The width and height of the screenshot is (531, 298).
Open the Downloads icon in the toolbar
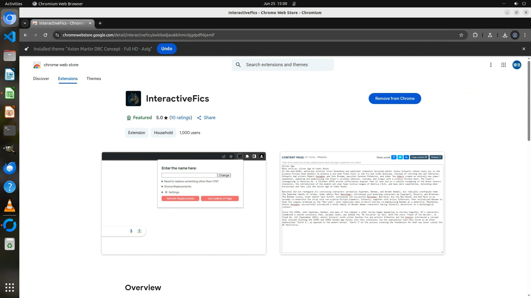pyautogui.click(x=505, y=35)
